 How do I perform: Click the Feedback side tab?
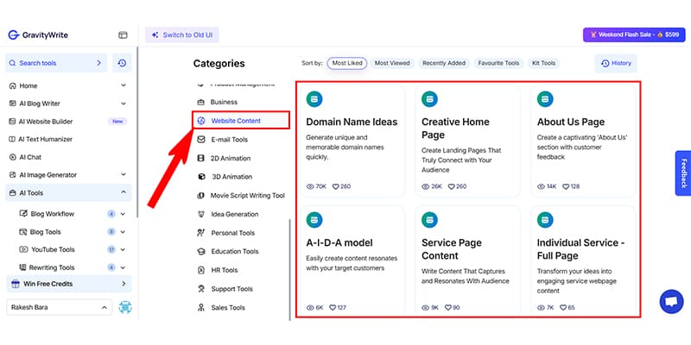point(683,173)
